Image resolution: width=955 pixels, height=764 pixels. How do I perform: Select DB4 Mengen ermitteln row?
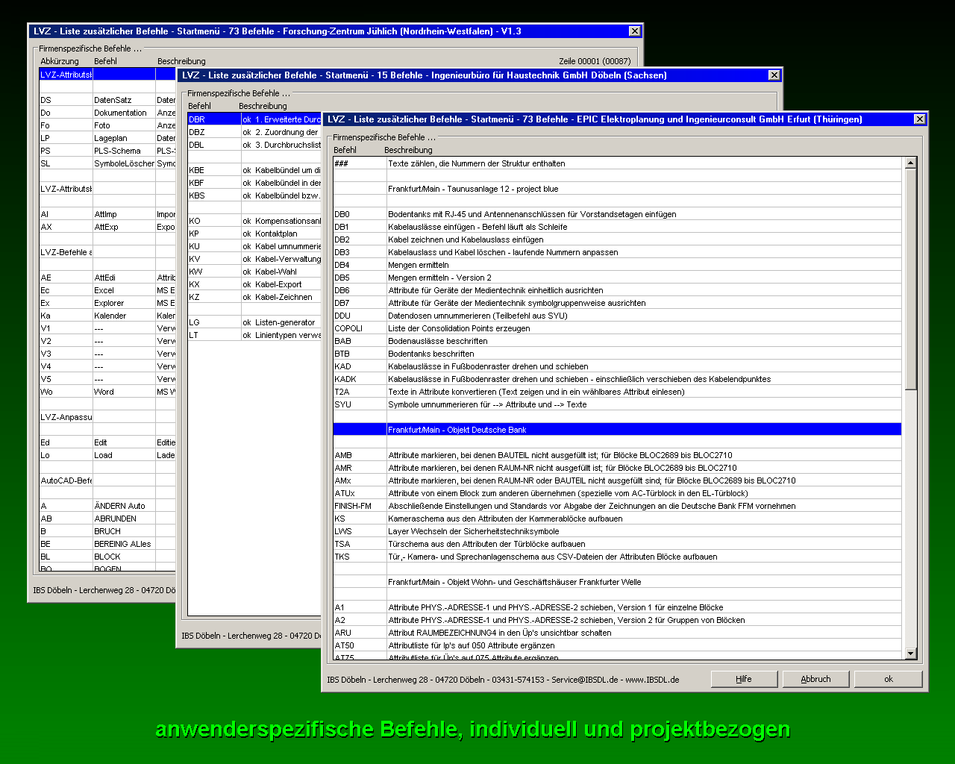[x=617, y=265]
